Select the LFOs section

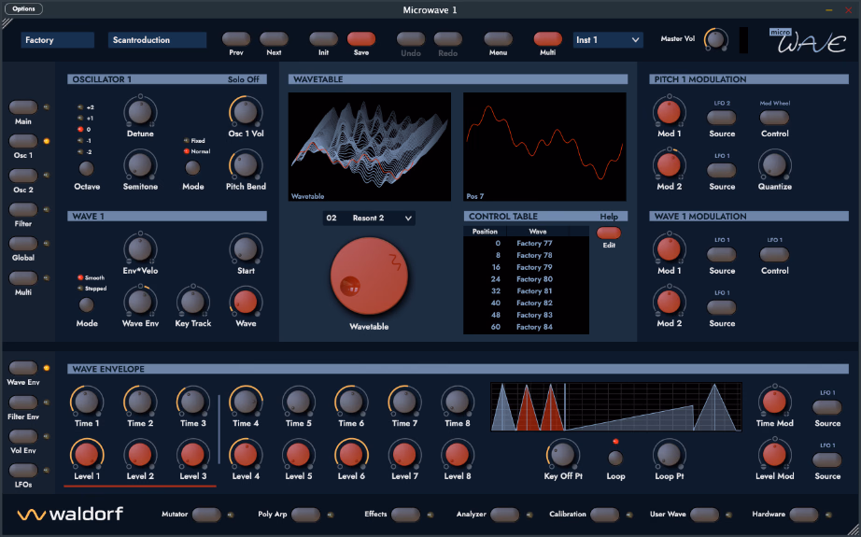click(x=23, y=471)
